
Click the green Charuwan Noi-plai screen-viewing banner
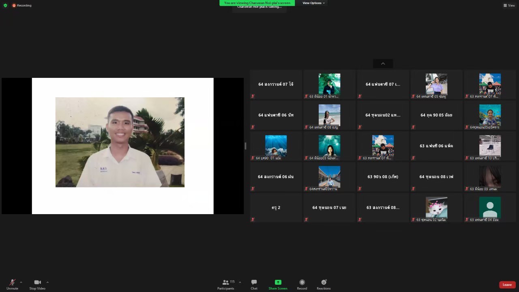coord(257,3)
